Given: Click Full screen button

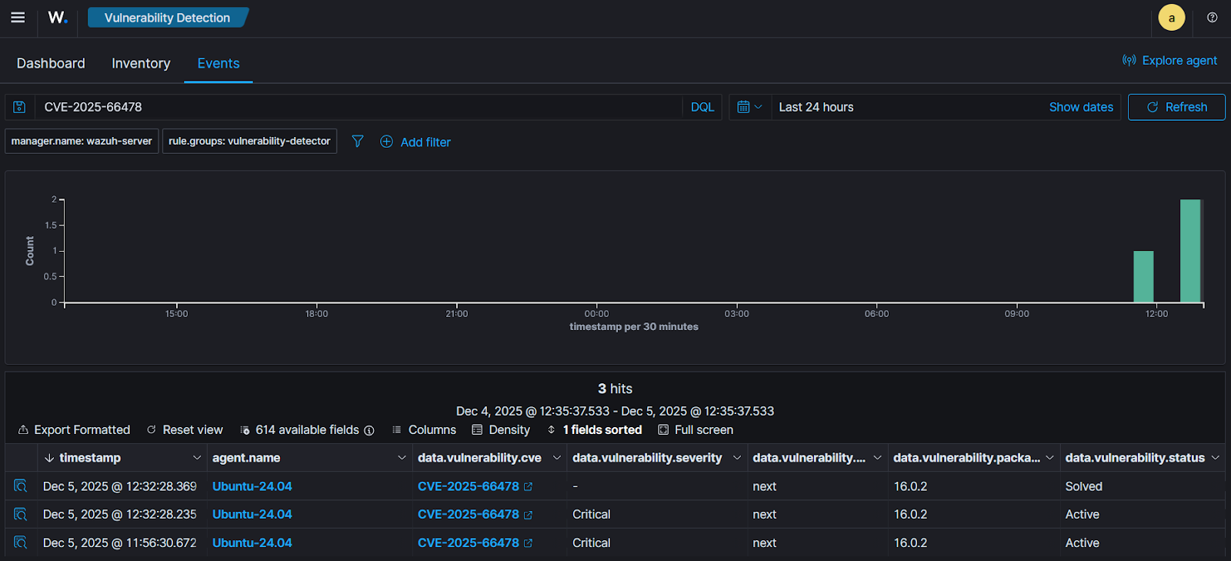Looking at the screenshot, I should [696, 429].
